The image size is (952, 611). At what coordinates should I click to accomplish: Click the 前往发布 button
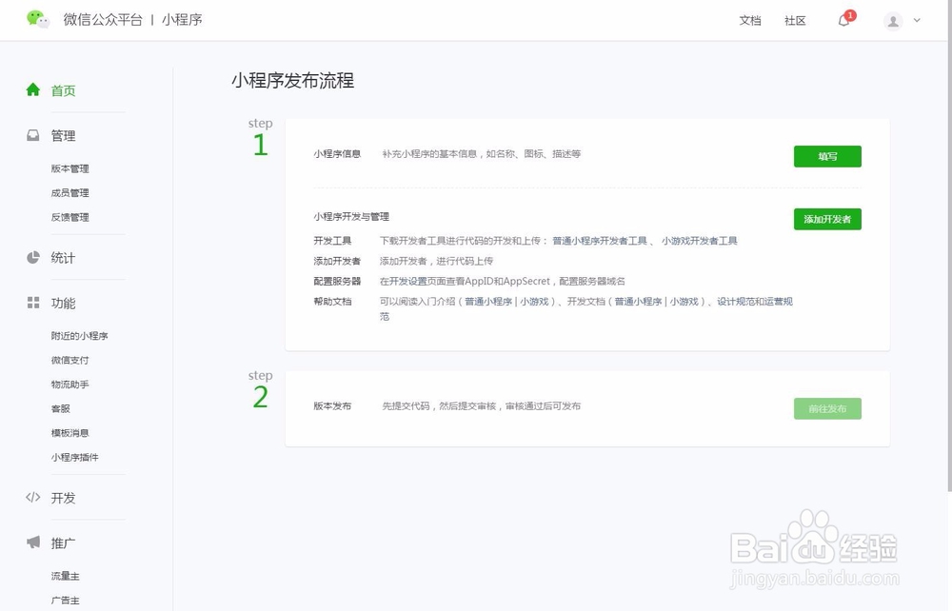tap(827, 408)
